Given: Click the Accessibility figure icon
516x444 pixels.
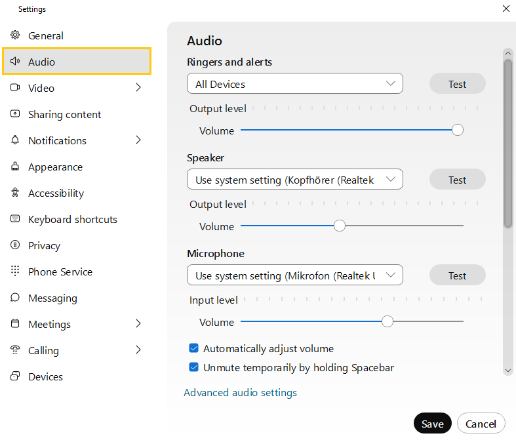Looking at the screenshot, I should 15,193.
